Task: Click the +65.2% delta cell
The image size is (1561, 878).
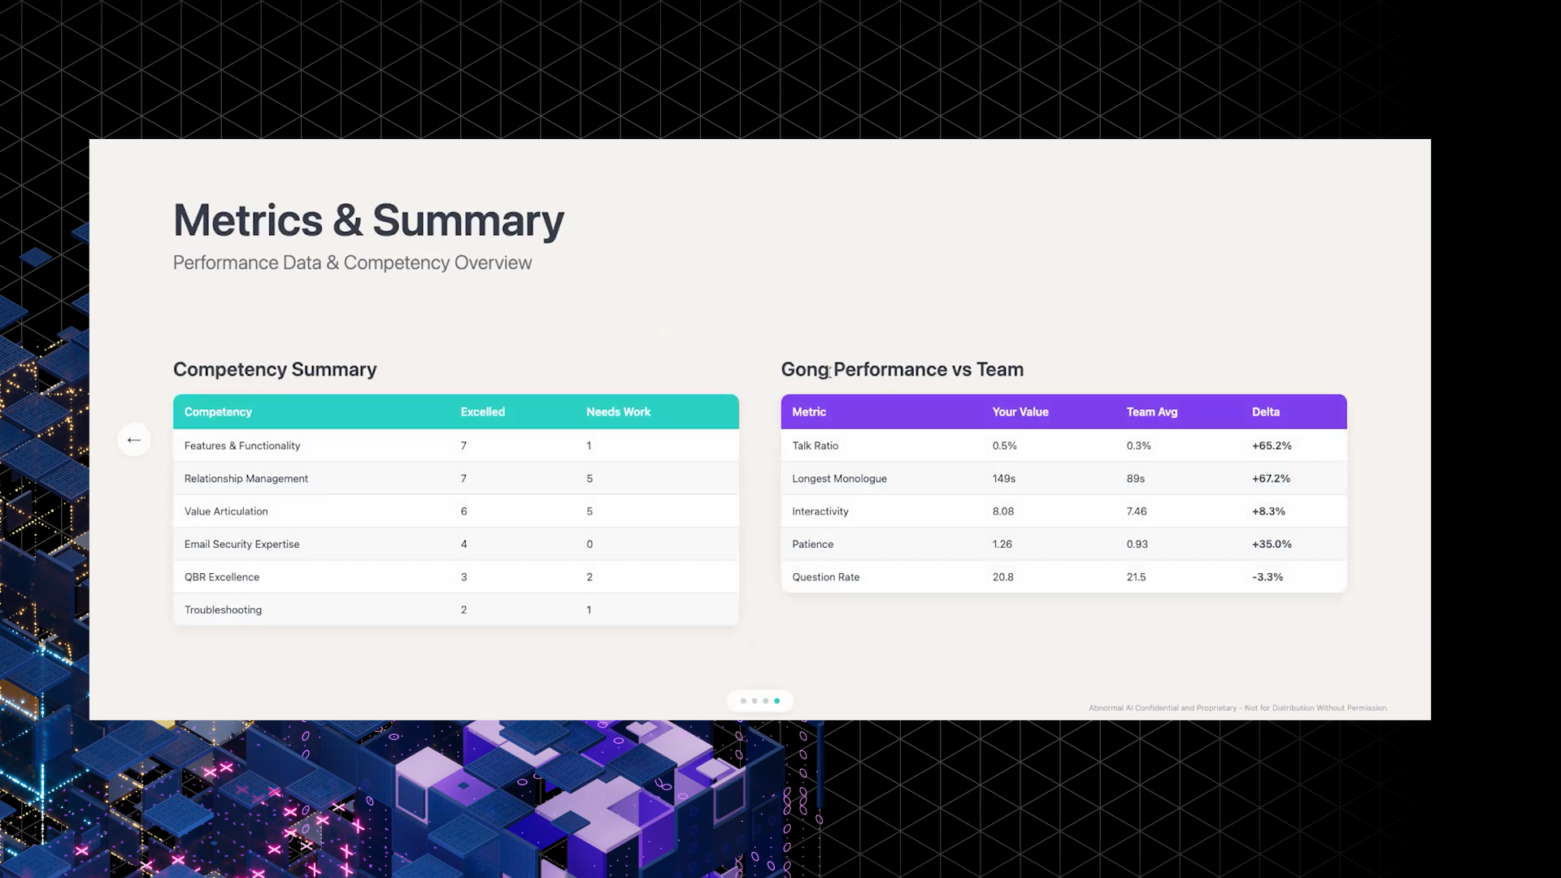Action: 1272,446
